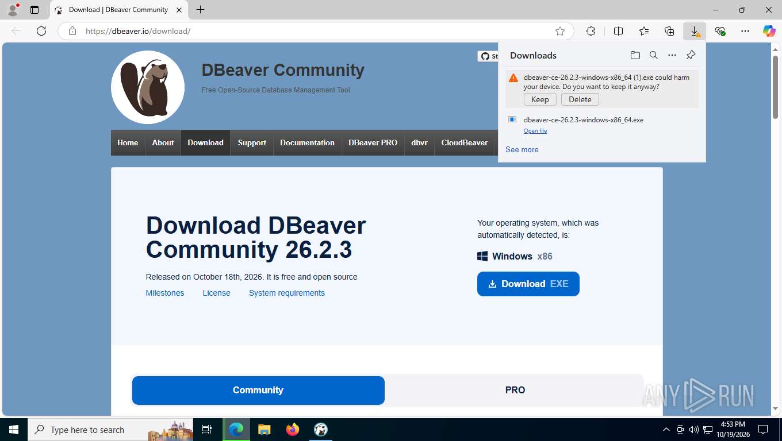Open Favorites list icon in toolbar
The image size is (782, 441).
644,31
